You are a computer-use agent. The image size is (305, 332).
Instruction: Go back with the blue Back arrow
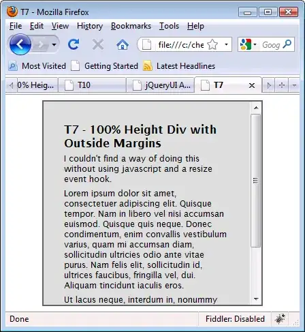tap(20, 44)
